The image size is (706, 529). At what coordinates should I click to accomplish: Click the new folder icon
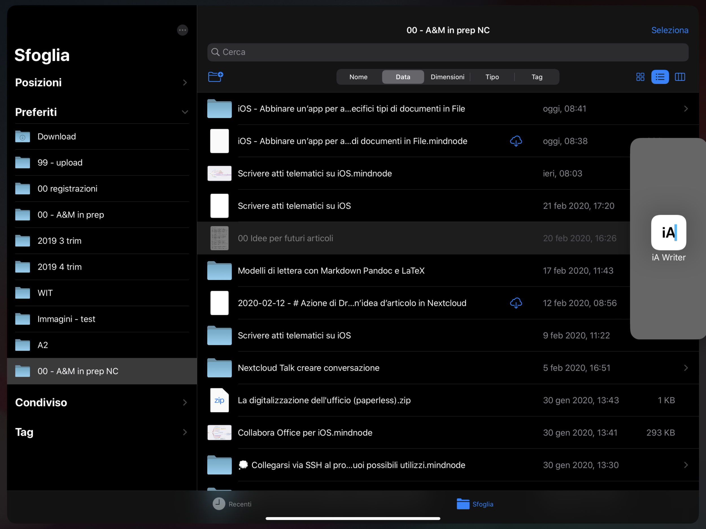(215, 76)
